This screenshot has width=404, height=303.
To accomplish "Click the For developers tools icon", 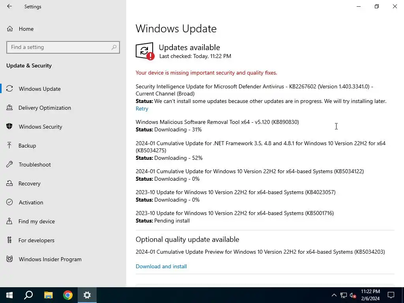I will pos(9,240).
